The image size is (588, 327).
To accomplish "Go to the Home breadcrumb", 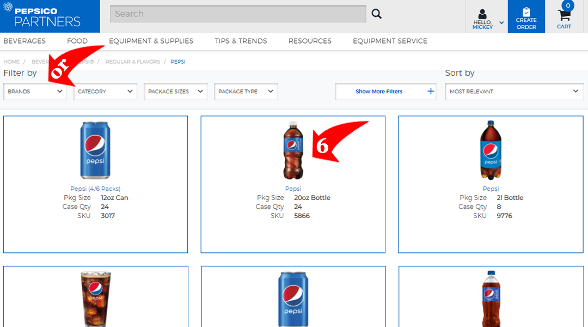I will 11,62.
